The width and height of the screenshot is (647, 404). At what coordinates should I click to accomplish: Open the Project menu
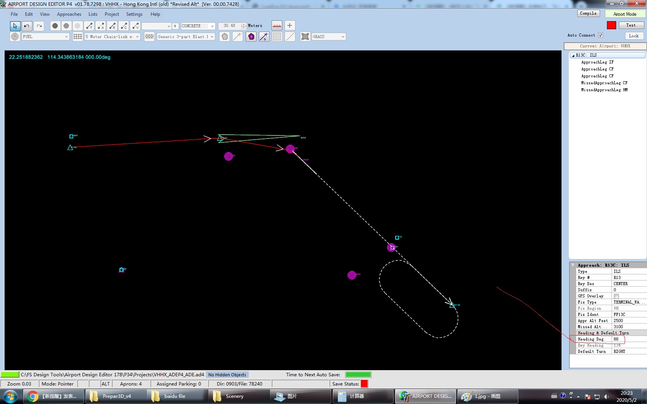click(x=112, y=14)
